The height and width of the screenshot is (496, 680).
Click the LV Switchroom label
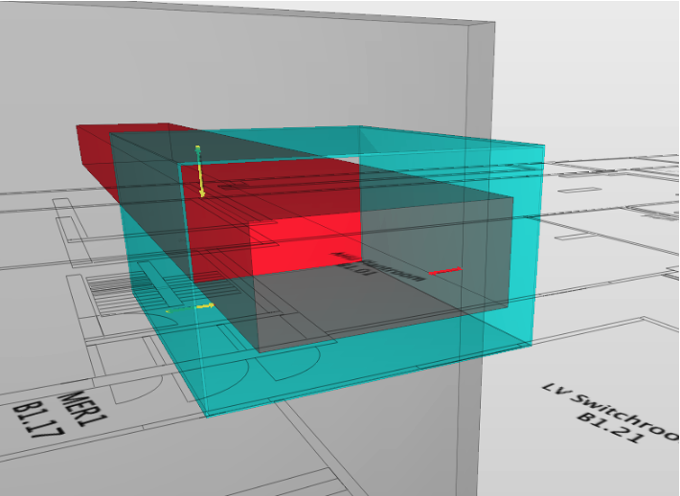pyautogui.click(x=611, y=407)
